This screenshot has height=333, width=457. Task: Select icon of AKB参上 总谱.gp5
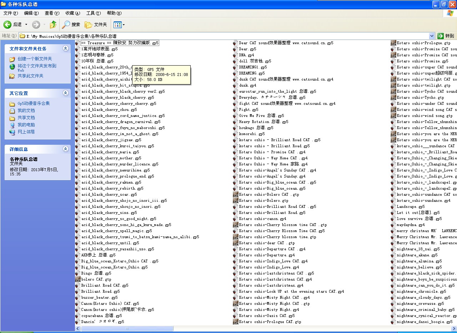pos(78,255)
